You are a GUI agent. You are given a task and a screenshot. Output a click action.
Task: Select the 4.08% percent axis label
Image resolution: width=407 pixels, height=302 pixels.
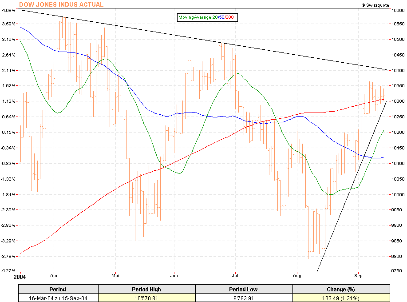tap(8, 10)
